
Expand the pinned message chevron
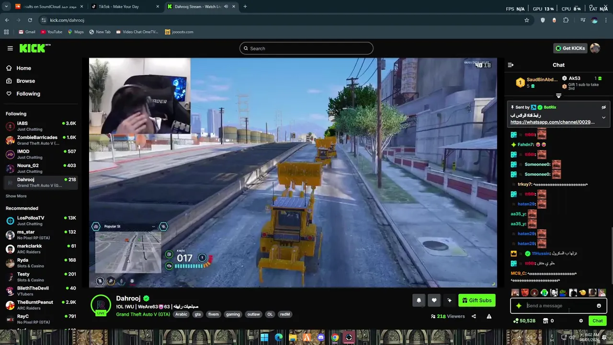coord(603,117)
